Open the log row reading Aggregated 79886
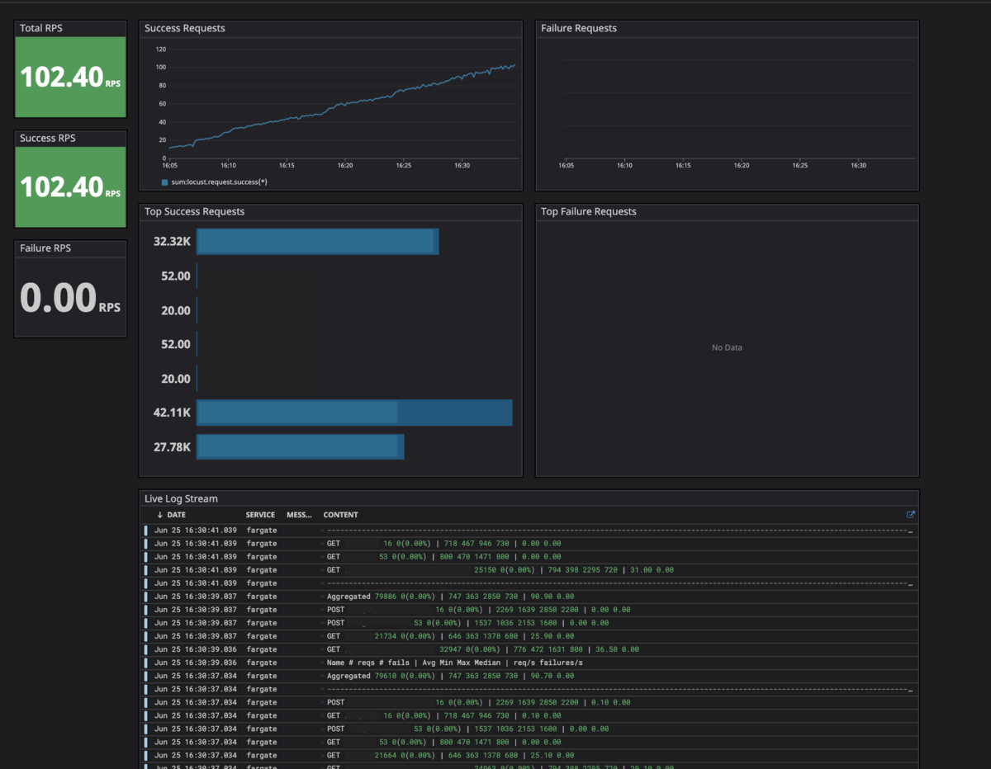The image size is (991, 769). [529, 597]
